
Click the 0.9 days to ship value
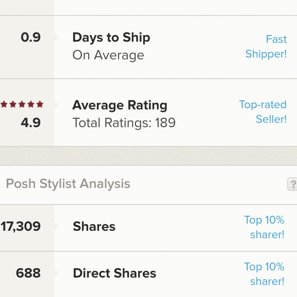pos(31,38)
